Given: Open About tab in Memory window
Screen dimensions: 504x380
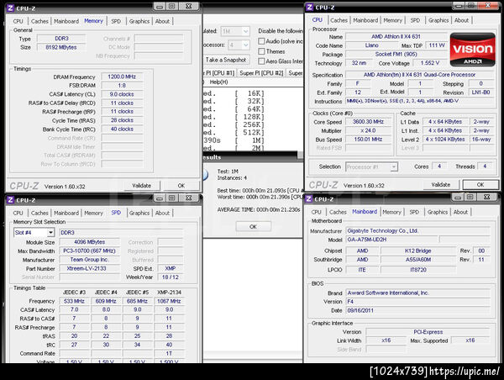Looking at the screenshot, I should point(162,21).
